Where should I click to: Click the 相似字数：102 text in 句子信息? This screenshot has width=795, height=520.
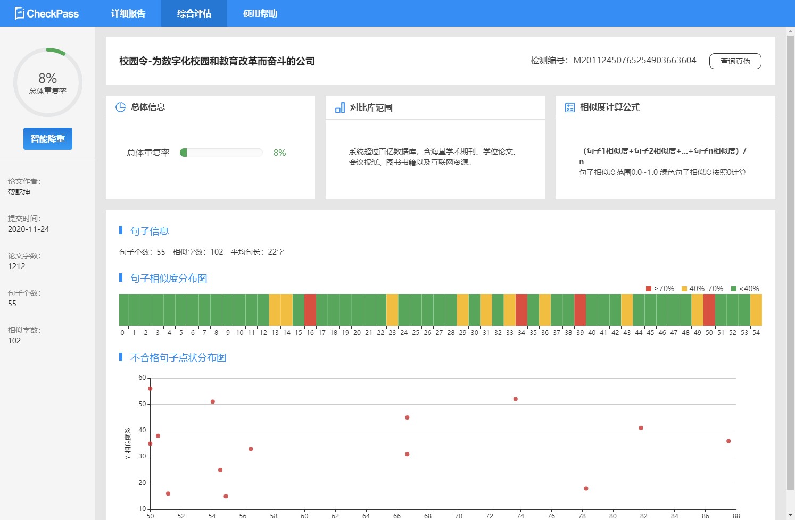pos(198,252)
